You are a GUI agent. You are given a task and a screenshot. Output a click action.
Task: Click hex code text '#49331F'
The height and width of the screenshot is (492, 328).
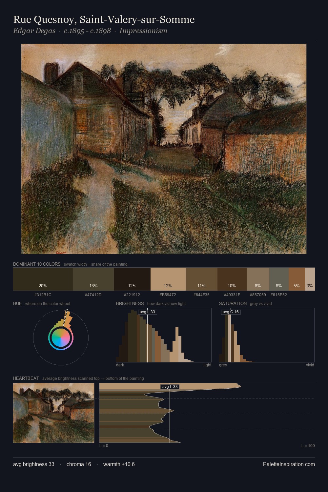click(x=232, y=295)
